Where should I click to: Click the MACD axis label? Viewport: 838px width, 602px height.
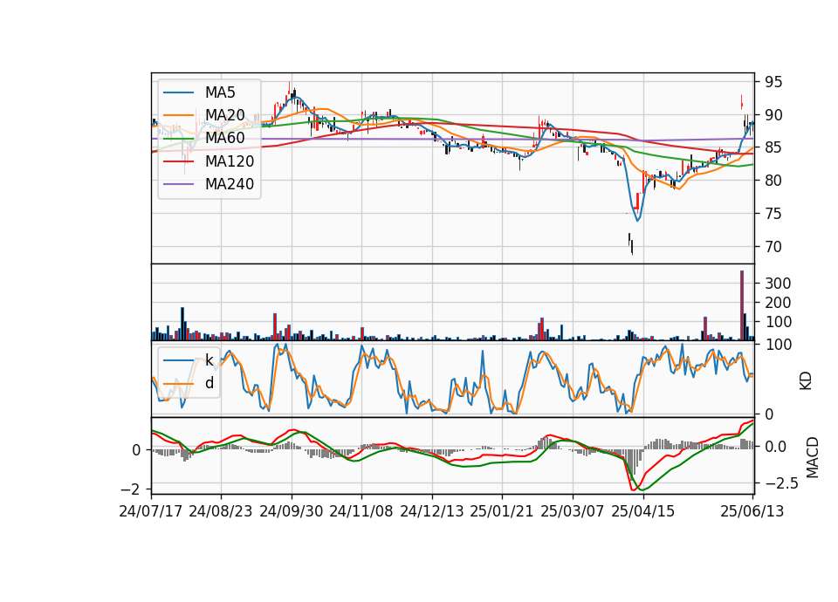812,457
